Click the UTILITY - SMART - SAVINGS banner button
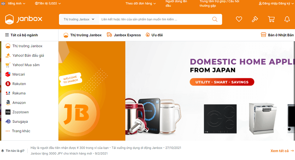Screen dimensions: 295x160 (222, 82)
